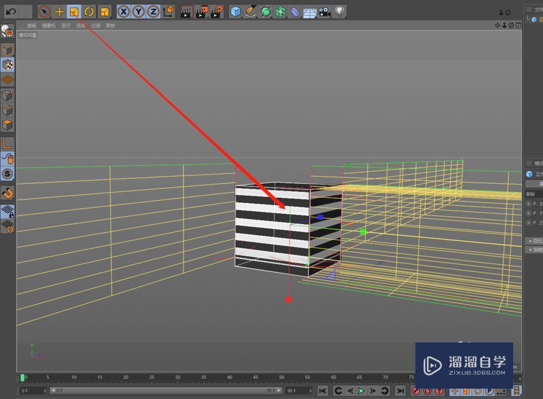Image resolution: width=543 pixels, height=399 pixels.
Task: Toggle X axis lock
Action: (124, 12)
